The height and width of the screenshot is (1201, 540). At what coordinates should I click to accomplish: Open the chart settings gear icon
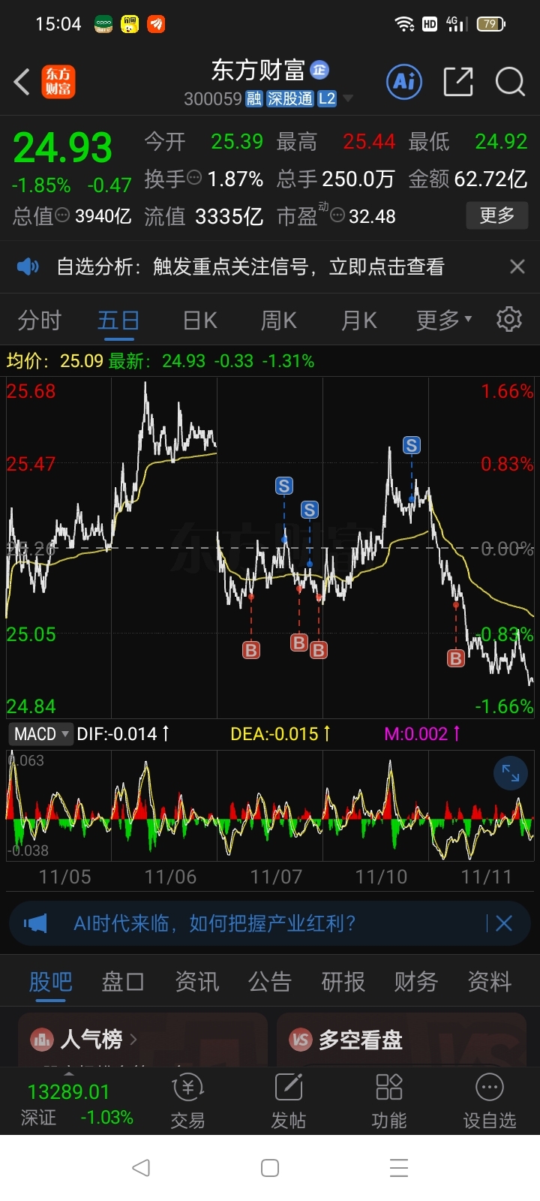click(x=509, y=319)
